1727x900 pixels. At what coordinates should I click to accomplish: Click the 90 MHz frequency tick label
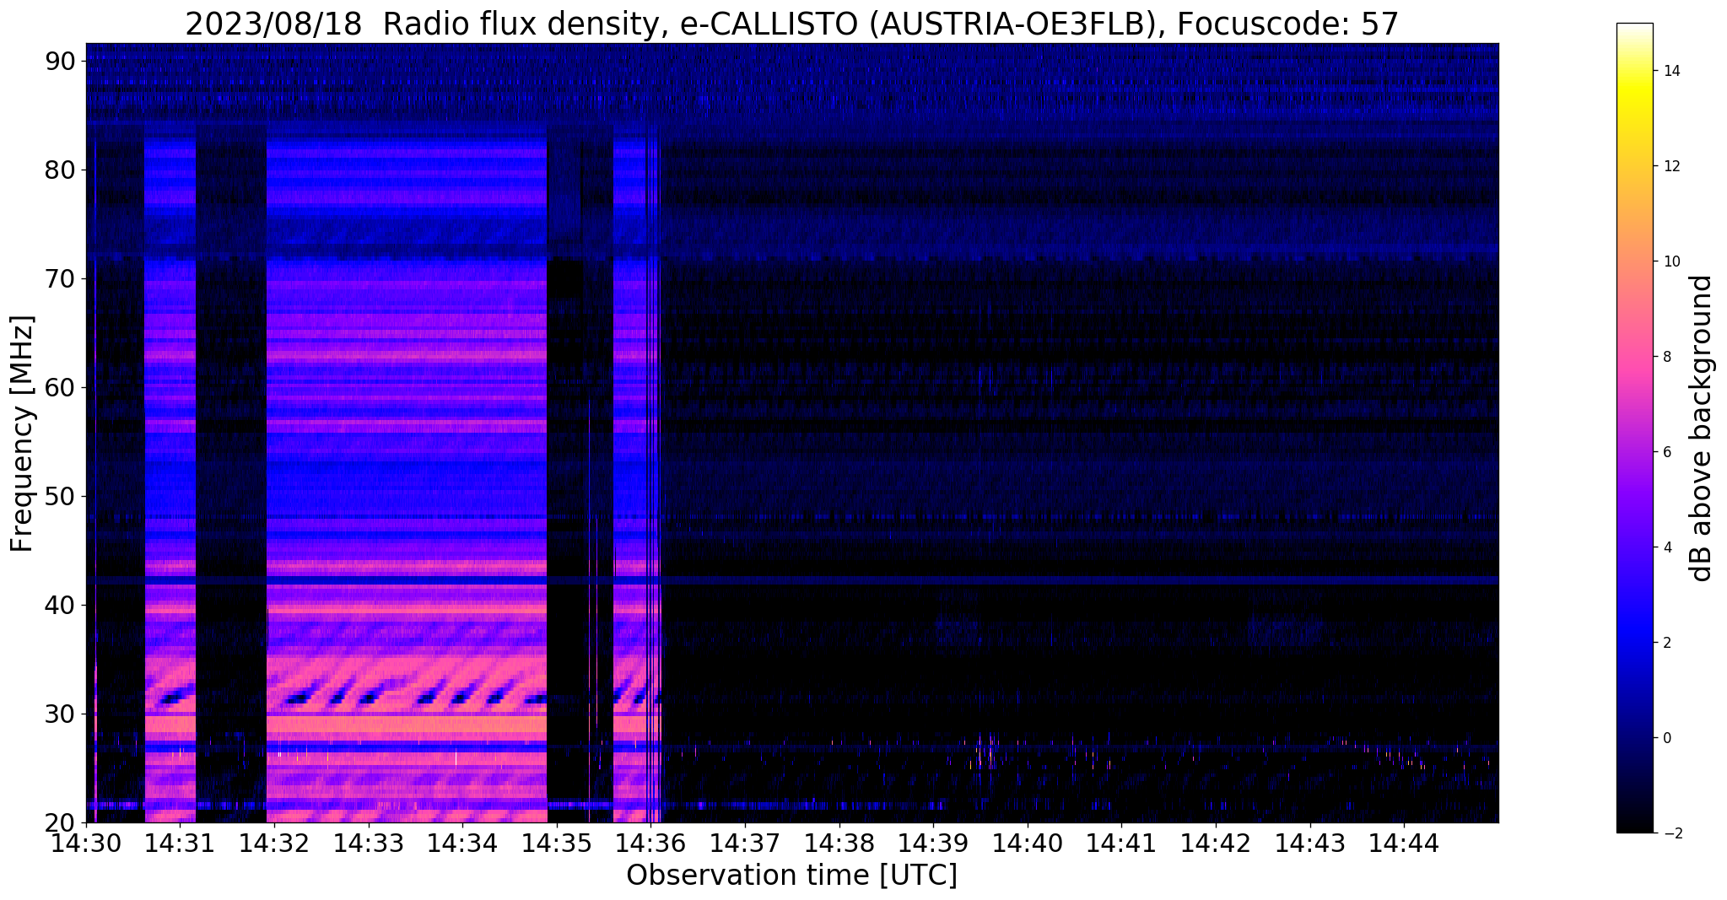click(60, 62)
